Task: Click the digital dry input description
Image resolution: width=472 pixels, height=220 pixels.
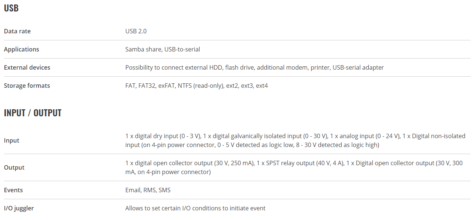Action: pos(295,136)
